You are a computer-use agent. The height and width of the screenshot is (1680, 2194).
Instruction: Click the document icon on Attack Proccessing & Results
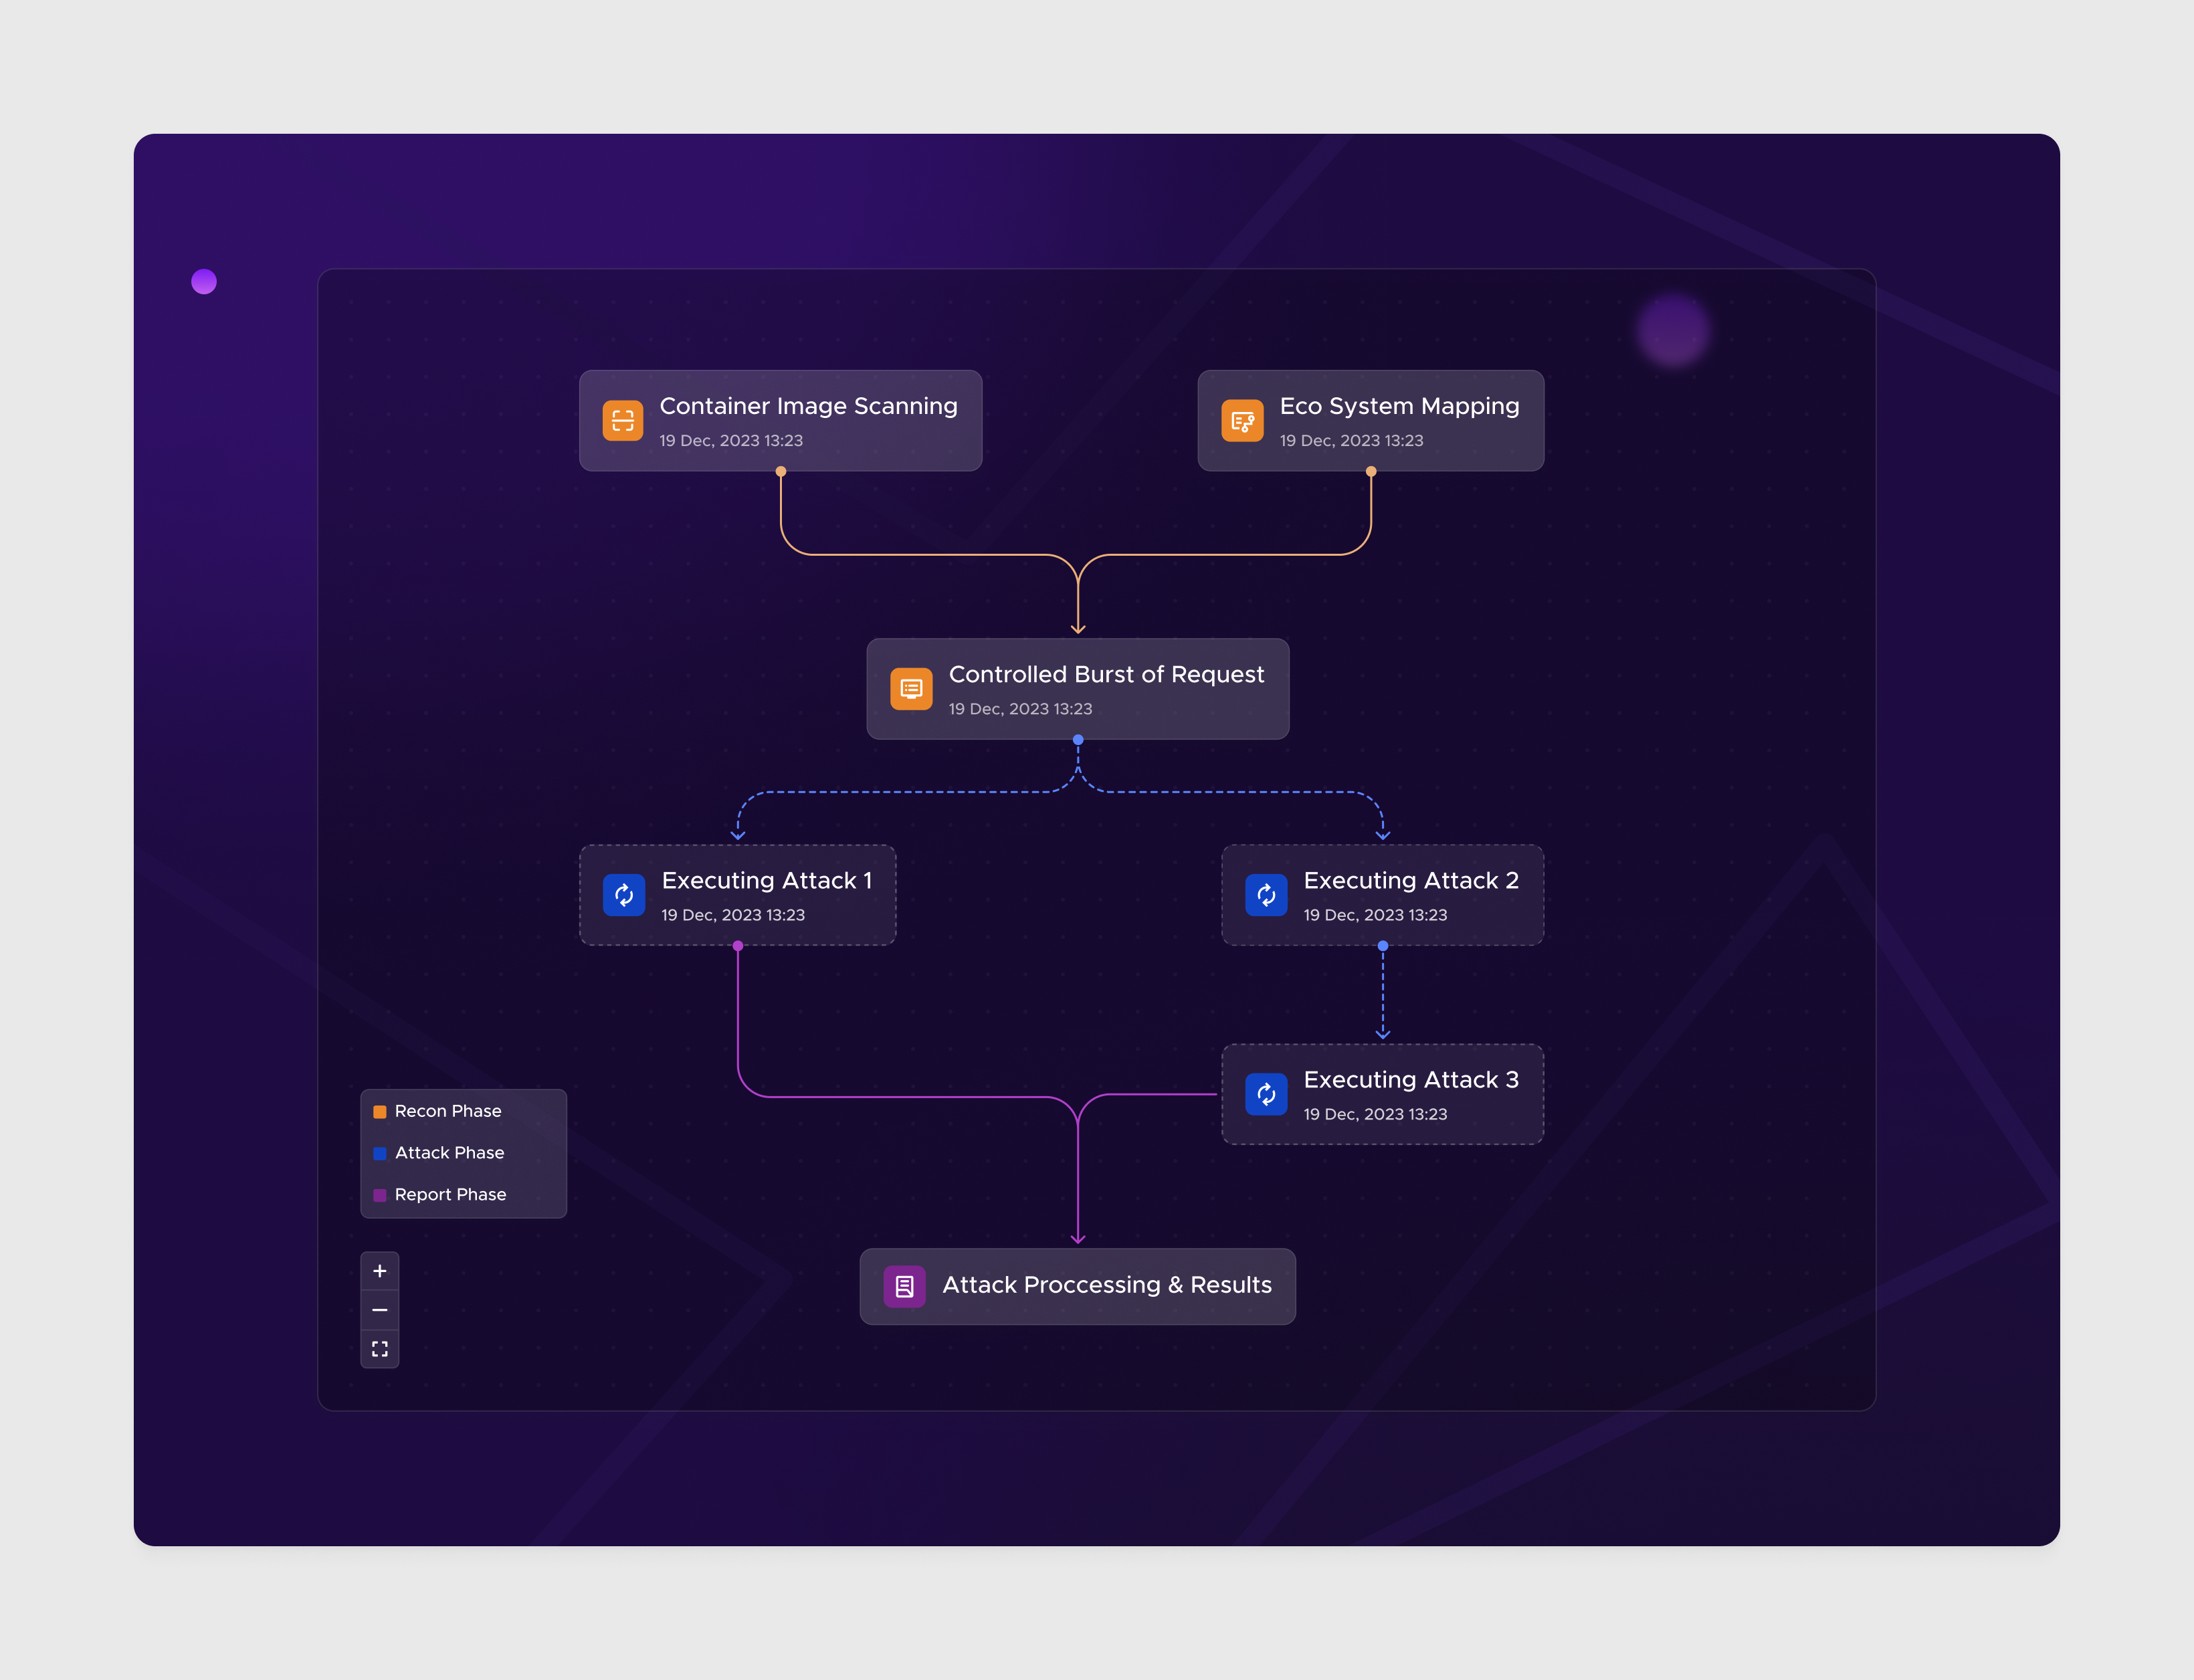coord(903,1286)
